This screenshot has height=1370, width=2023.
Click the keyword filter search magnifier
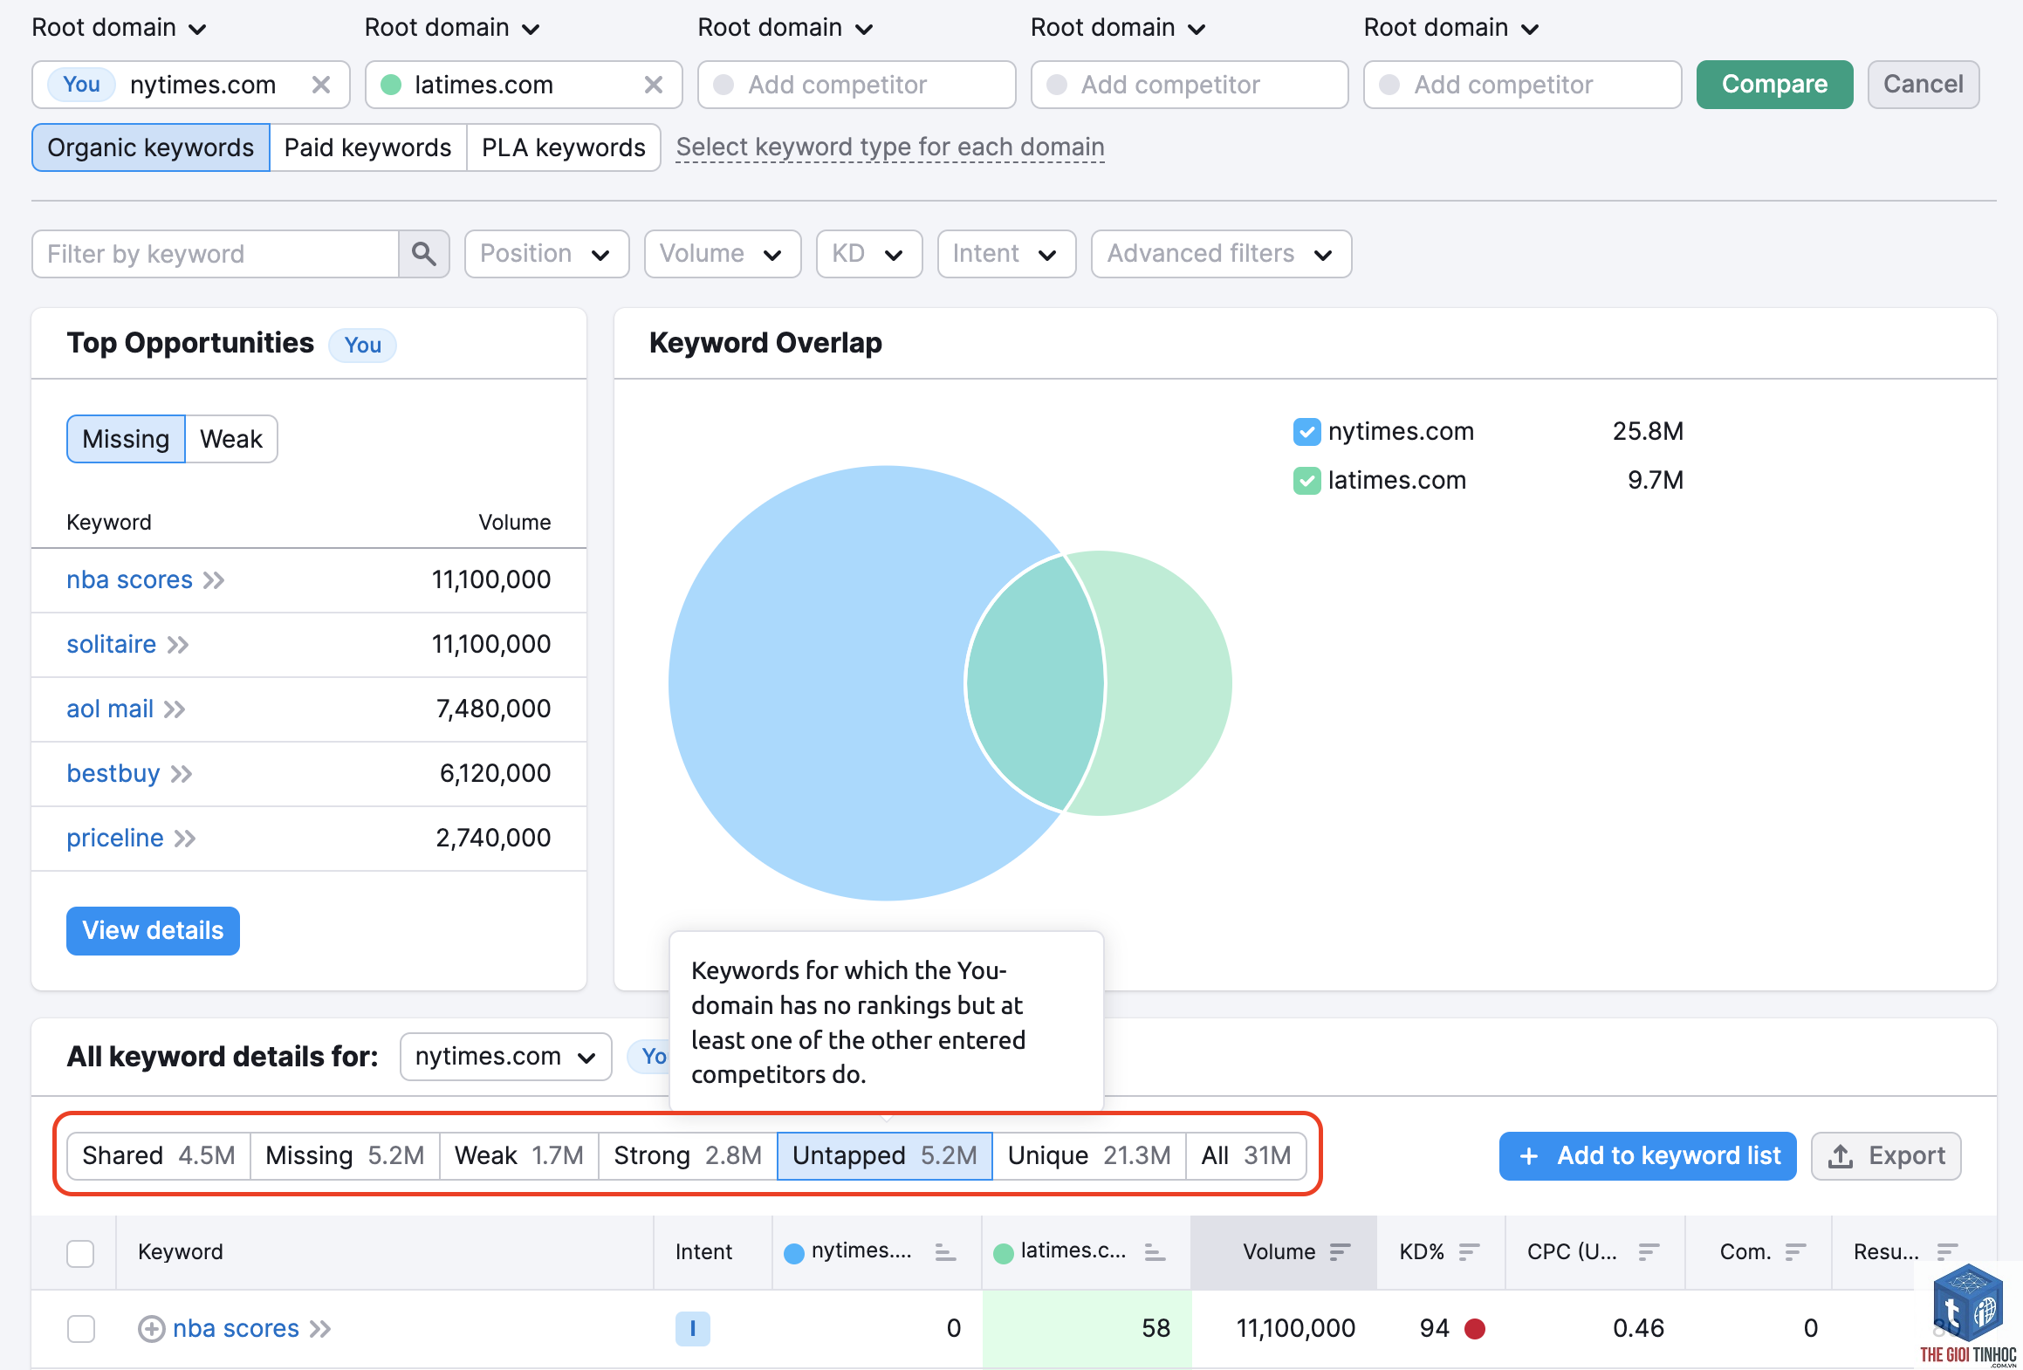(x=424, y=254)
